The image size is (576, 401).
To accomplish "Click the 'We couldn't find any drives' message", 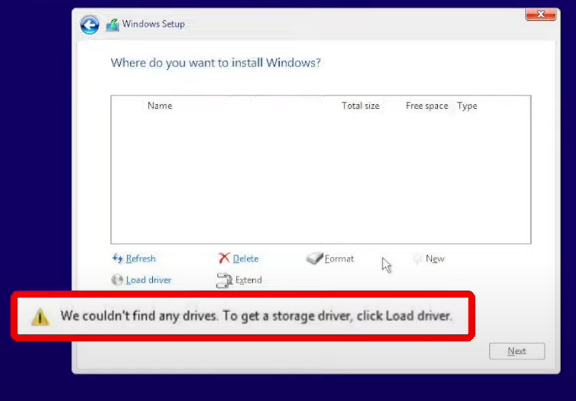I will pyautogui.click(x=256, y=316).
